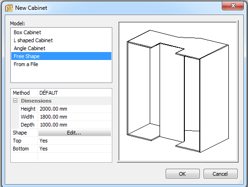Screen dimensions: 248x187
Task: Pick From a File model option
Action: pos(61,64)
